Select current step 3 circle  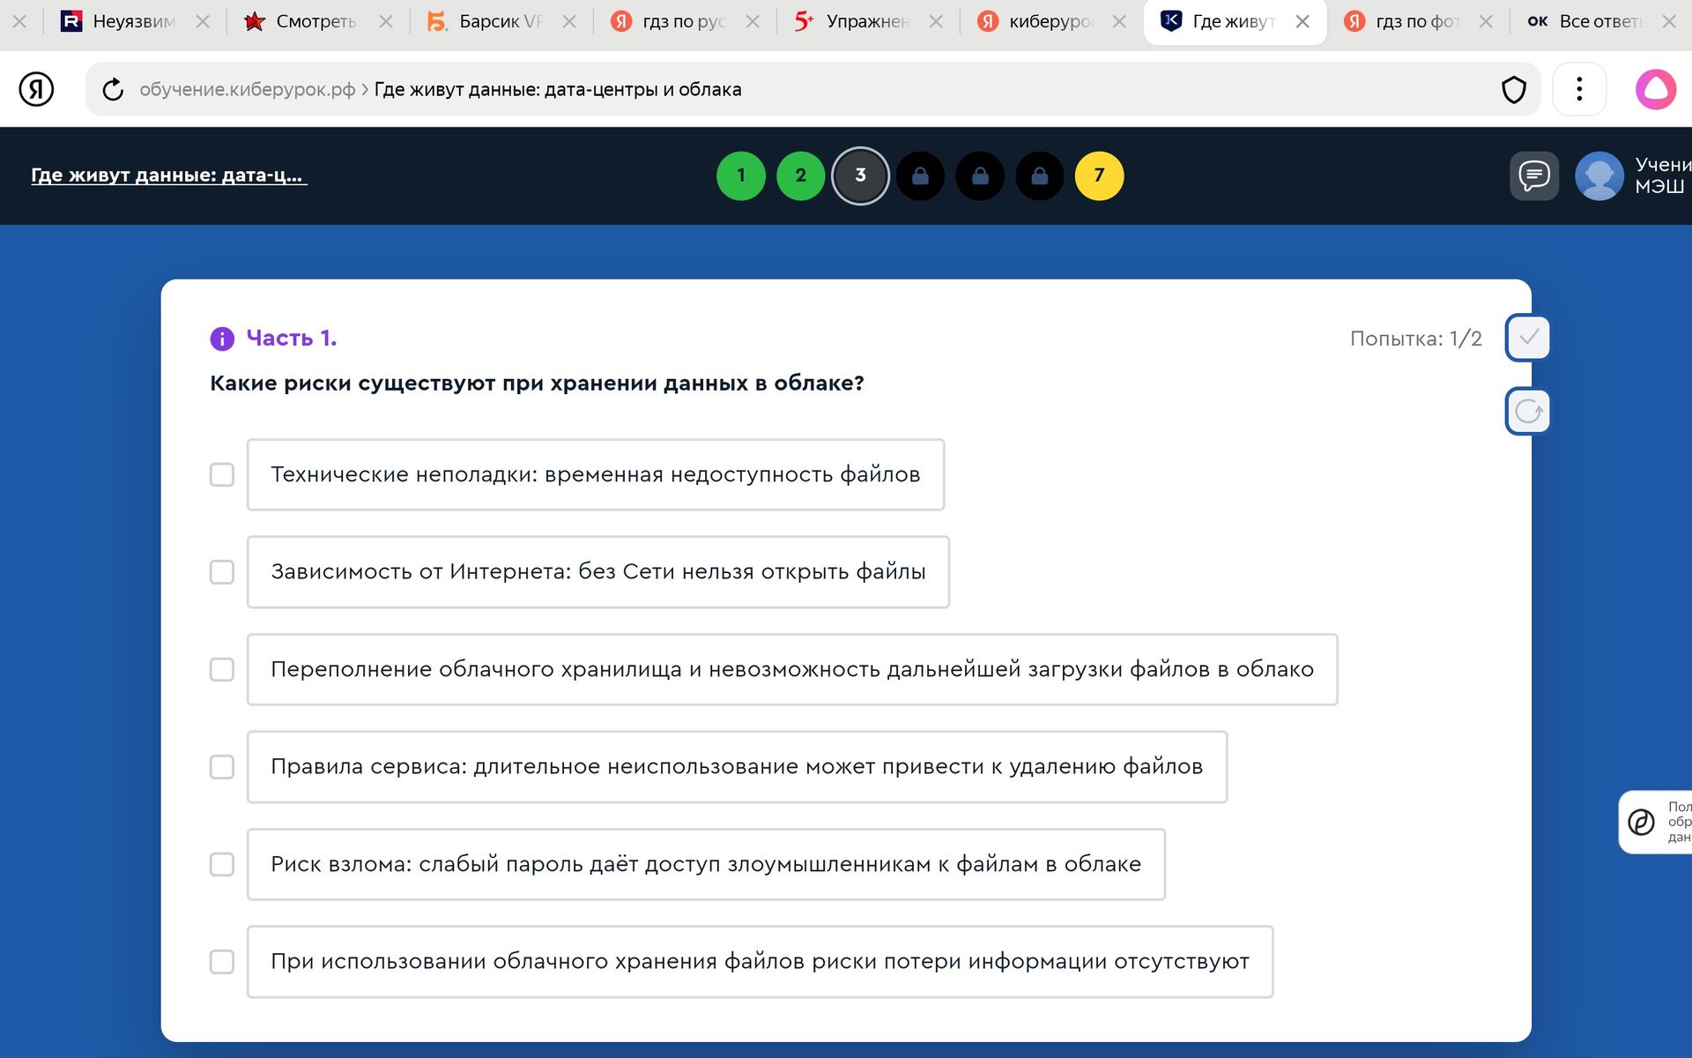[861, 175]
